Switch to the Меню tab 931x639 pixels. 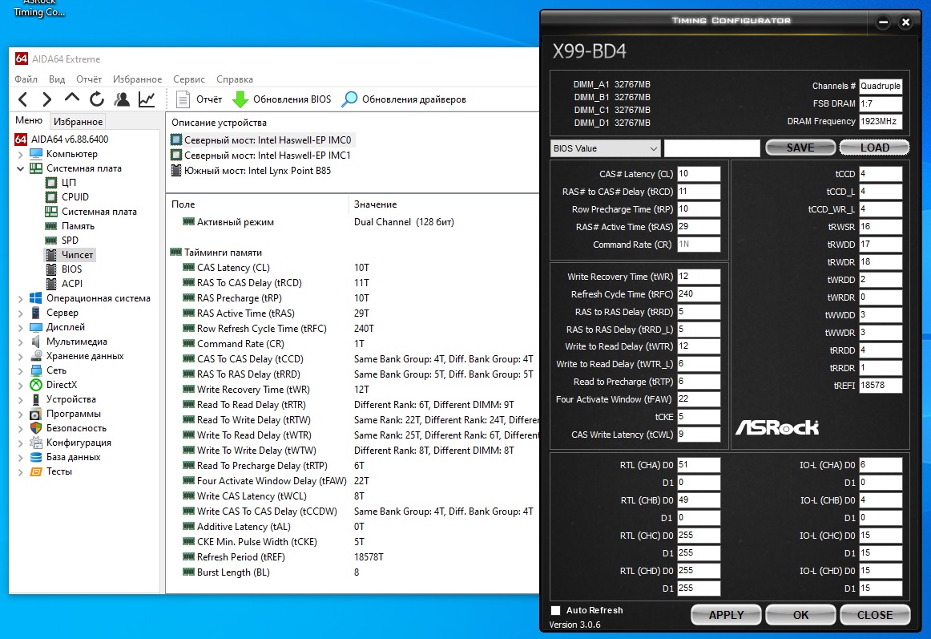coord(29,120)
